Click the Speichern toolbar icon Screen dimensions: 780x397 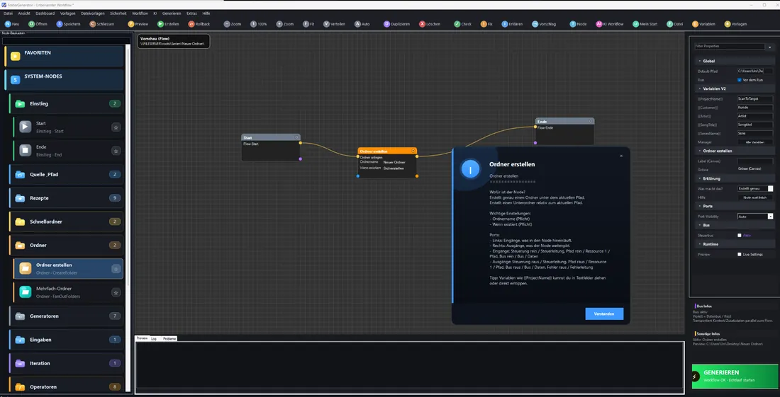point(60,24)
